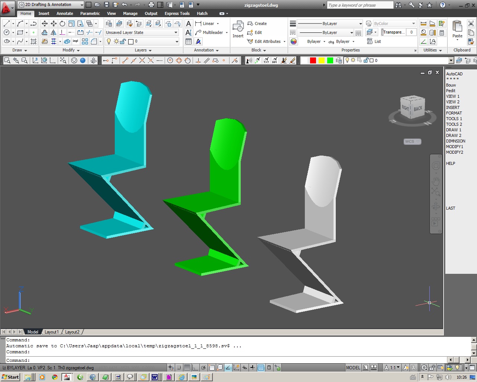Select the Line tool in Draw panel
This screenshot has height=382, width=477.
[6, 24]
